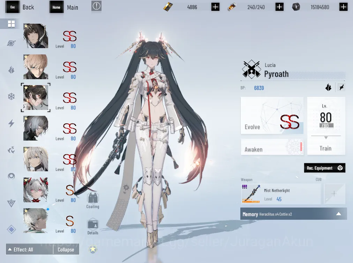Expand the Memory panel arrow

tap(338, 214)
